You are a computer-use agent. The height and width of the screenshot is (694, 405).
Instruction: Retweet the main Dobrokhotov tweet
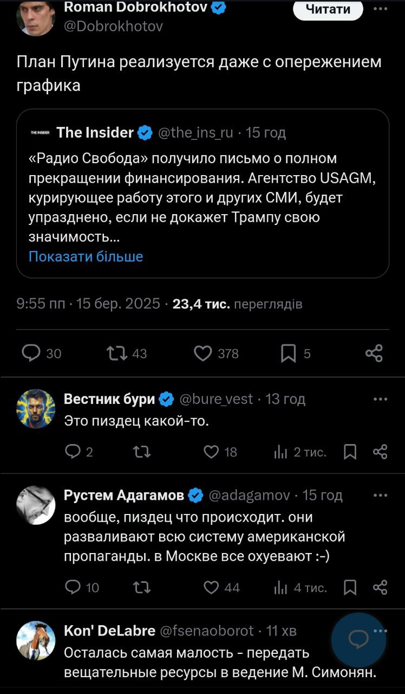coord(117,354)
